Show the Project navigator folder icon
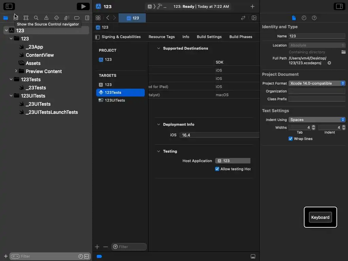The image size is (348, 261). click(5, 18)
